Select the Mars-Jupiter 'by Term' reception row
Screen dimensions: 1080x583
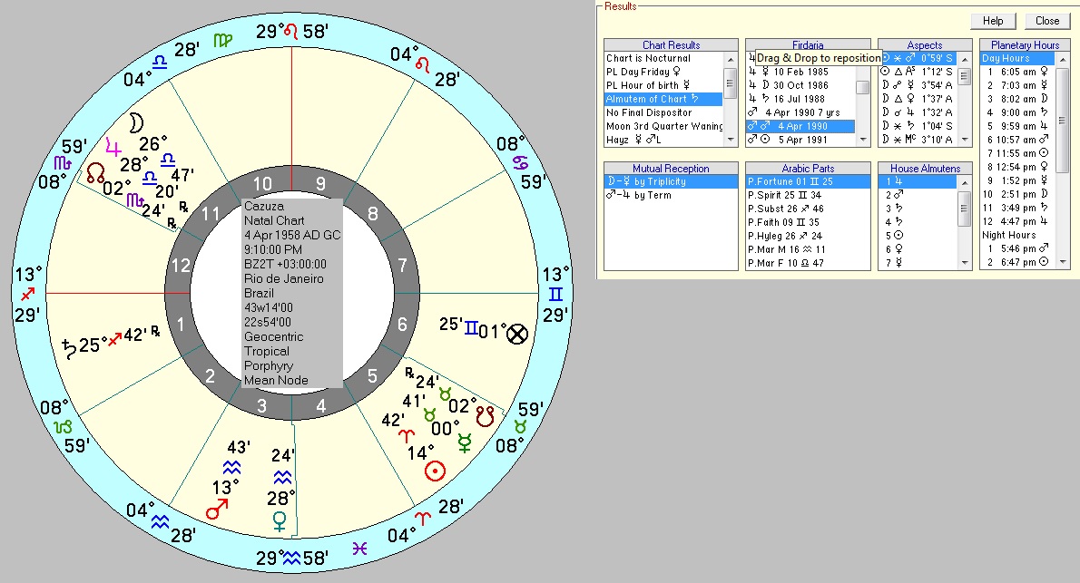pyautogui.click(x=671, y=196)
